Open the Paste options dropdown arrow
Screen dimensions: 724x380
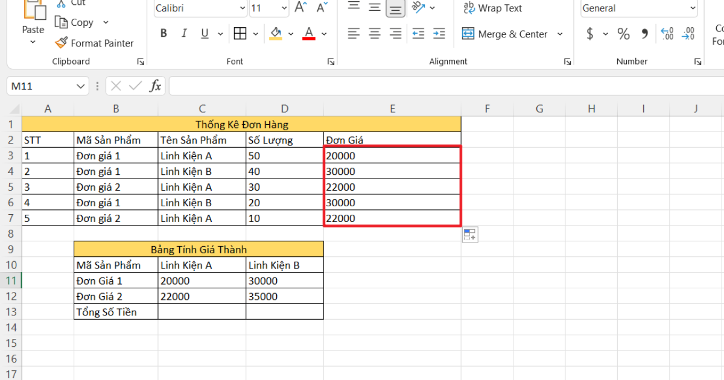point(33,43)
